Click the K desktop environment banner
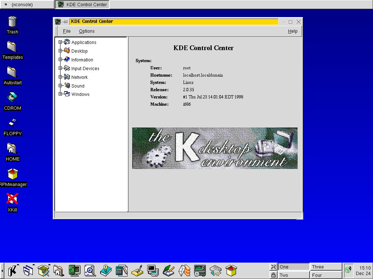This screenshot has width=373, height=279. (x=215, y=148)
